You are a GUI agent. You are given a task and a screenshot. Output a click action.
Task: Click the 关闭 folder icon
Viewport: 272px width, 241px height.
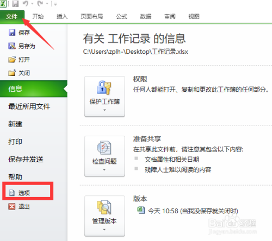(12, 73)
